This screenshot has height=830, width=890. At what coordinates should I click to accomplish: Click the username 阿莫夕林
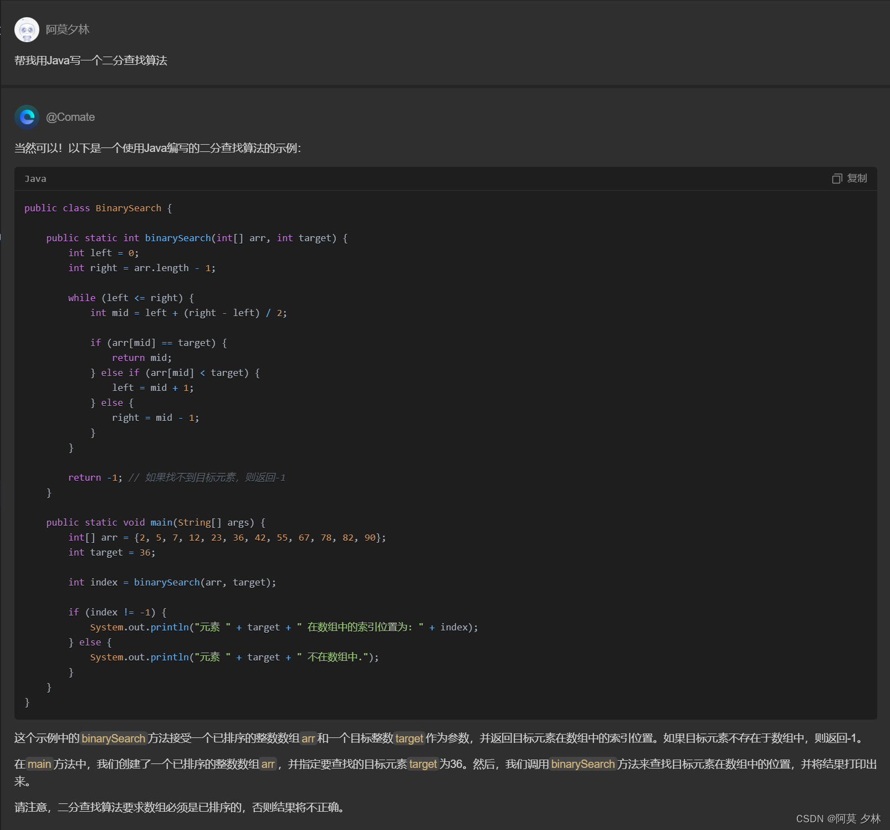pos(68,29)
